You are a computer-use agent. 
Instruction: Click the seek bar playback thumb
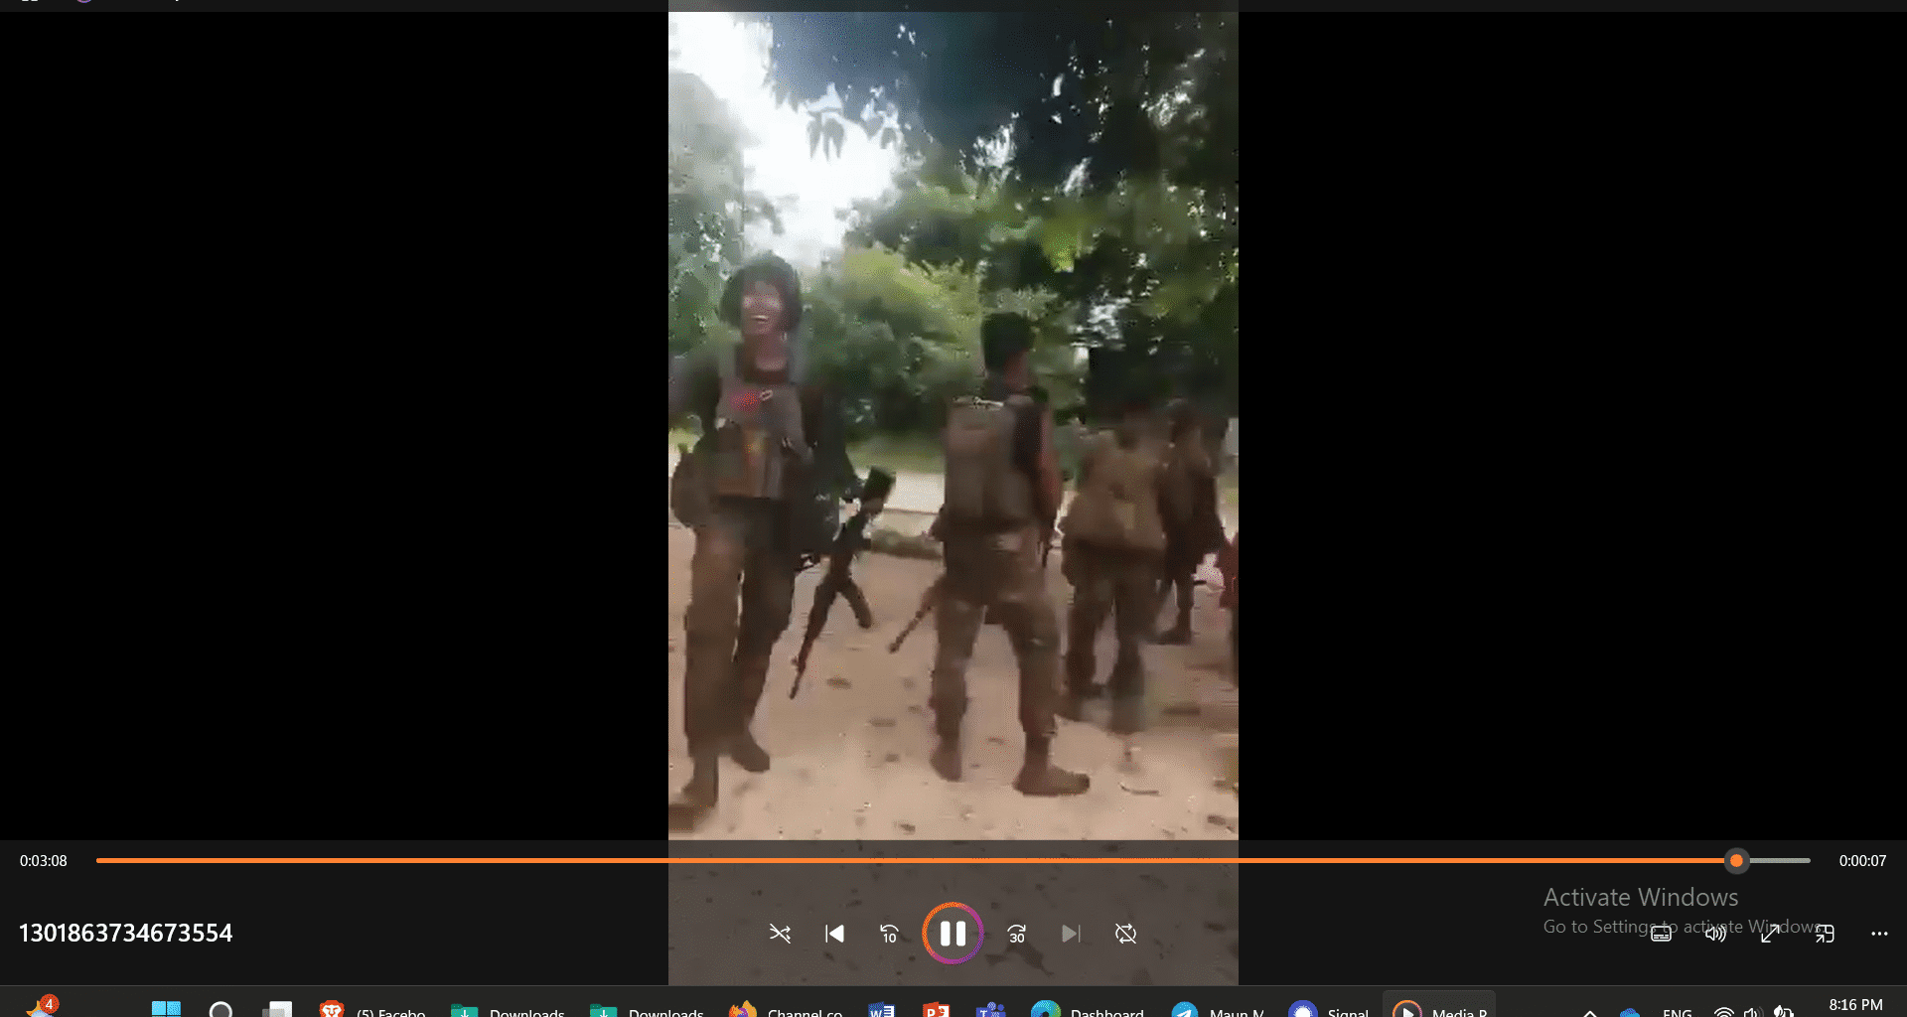pos(1736,861)
